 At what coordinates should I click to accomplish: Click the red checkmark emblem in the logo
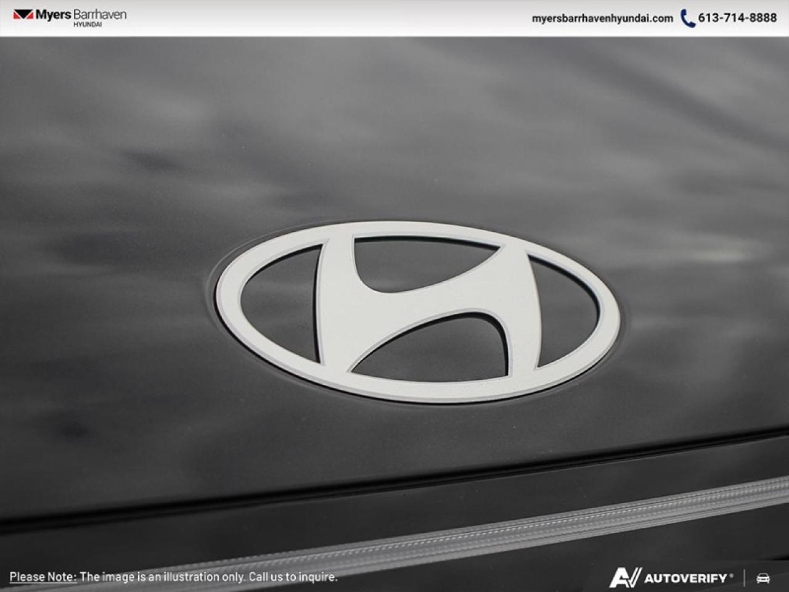tap(23, 14)
